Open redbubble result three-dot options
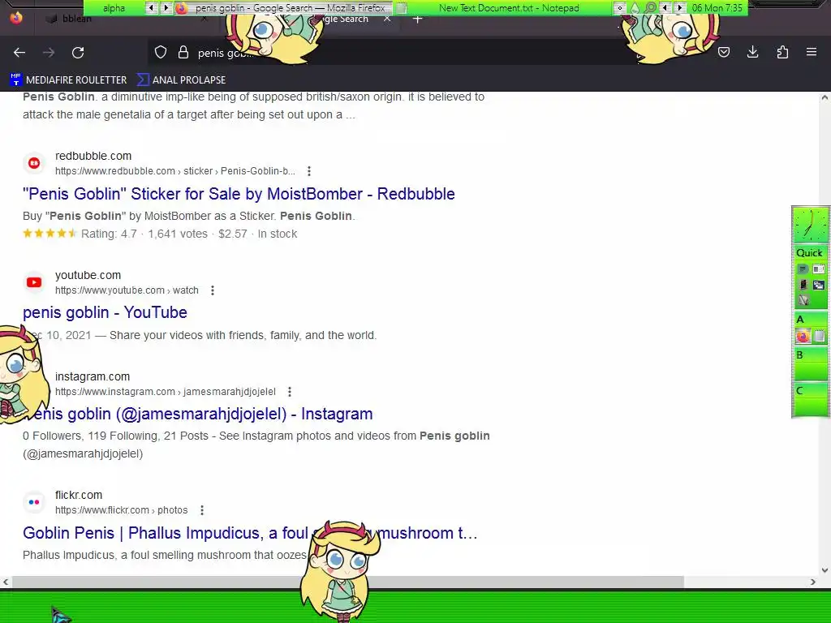The height and width of the screenshot is (623, 831). pos(309,171)
